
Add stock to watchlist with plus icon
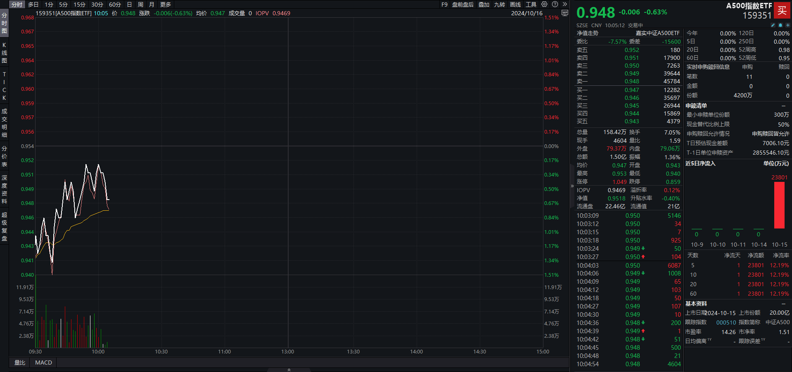[x=787, y=25]
